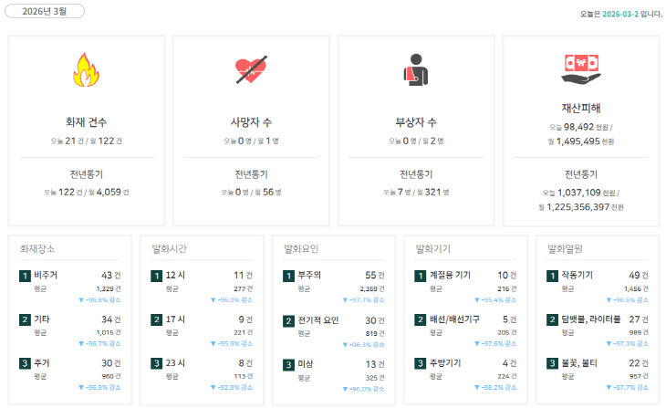Click the crossed-out heart deaths icon
The image size is (666, 408).
click(x=251, y=71)
